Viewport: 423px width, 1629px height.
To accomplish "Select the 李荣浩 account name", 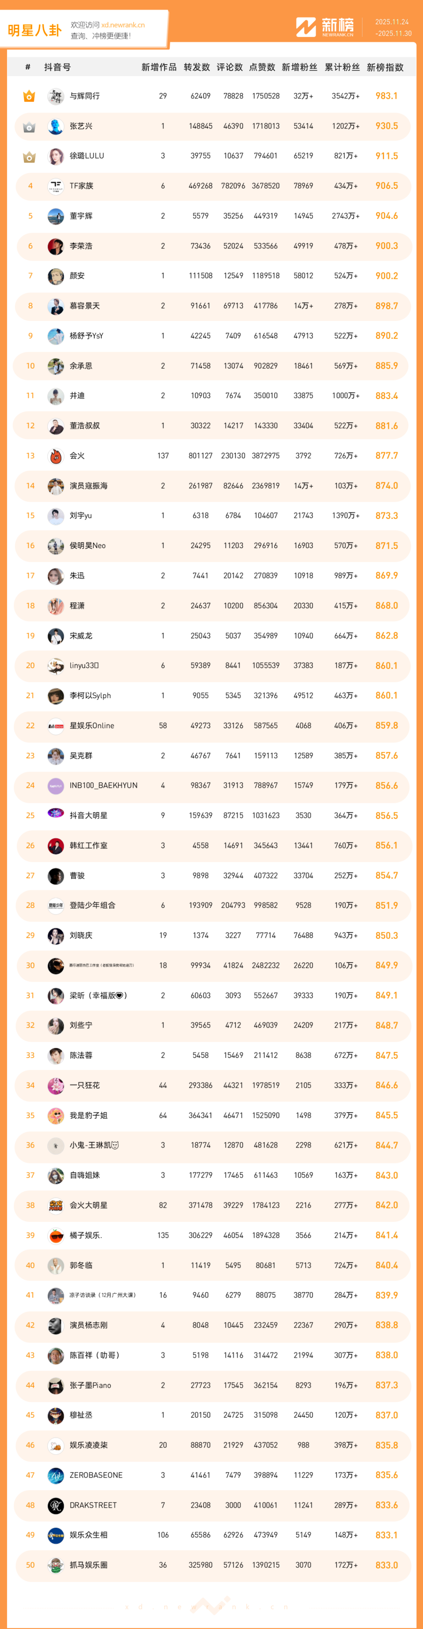I will [81, 246].
